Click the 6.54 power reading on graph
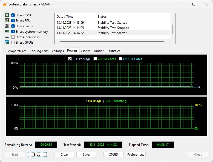 coord(197,87)
